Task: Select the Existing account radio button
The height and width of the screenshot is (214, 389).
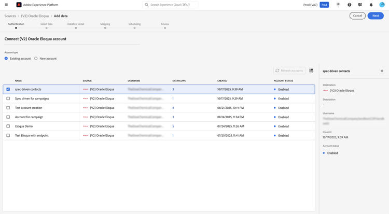Action: (x=6, y=59)
